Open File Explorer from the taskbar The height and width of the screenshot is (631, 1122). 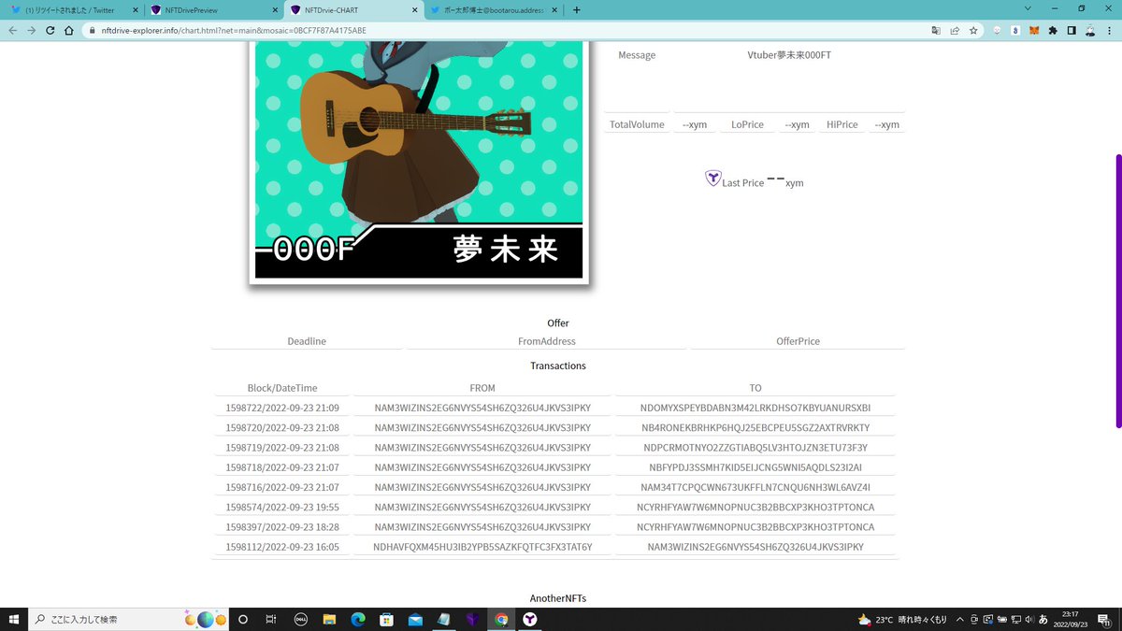coord(329,619)
